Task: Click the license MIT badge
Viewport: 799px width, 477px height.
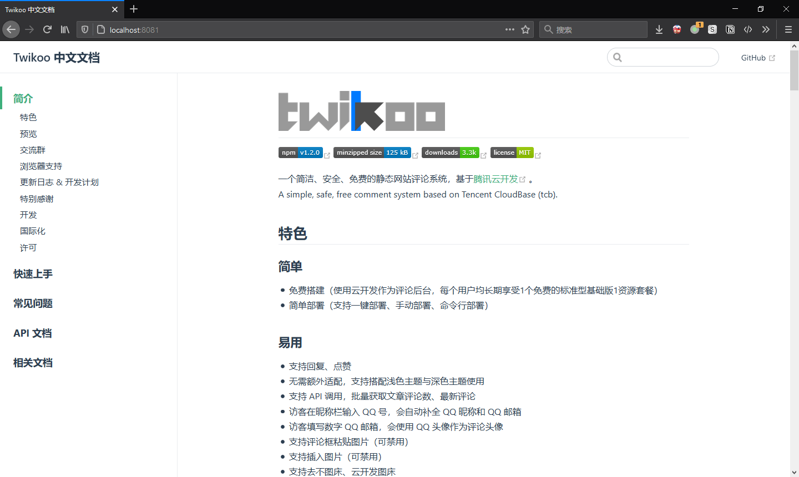Action: (x=512, y=153)
